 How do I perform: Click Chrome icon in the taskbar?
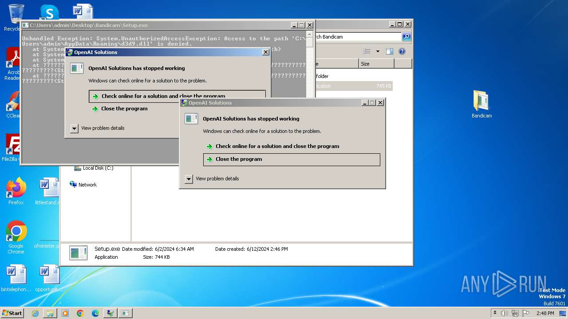pos(80,313)
